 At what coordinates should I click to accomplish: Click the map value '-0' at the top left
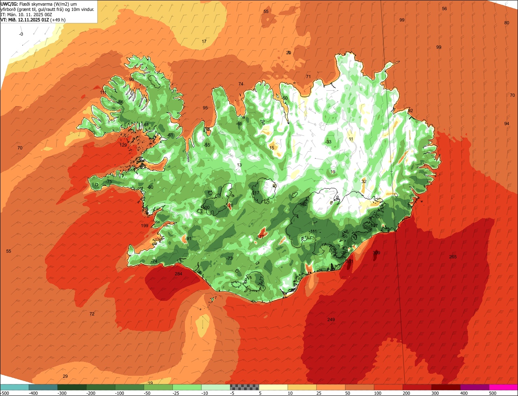21,34
